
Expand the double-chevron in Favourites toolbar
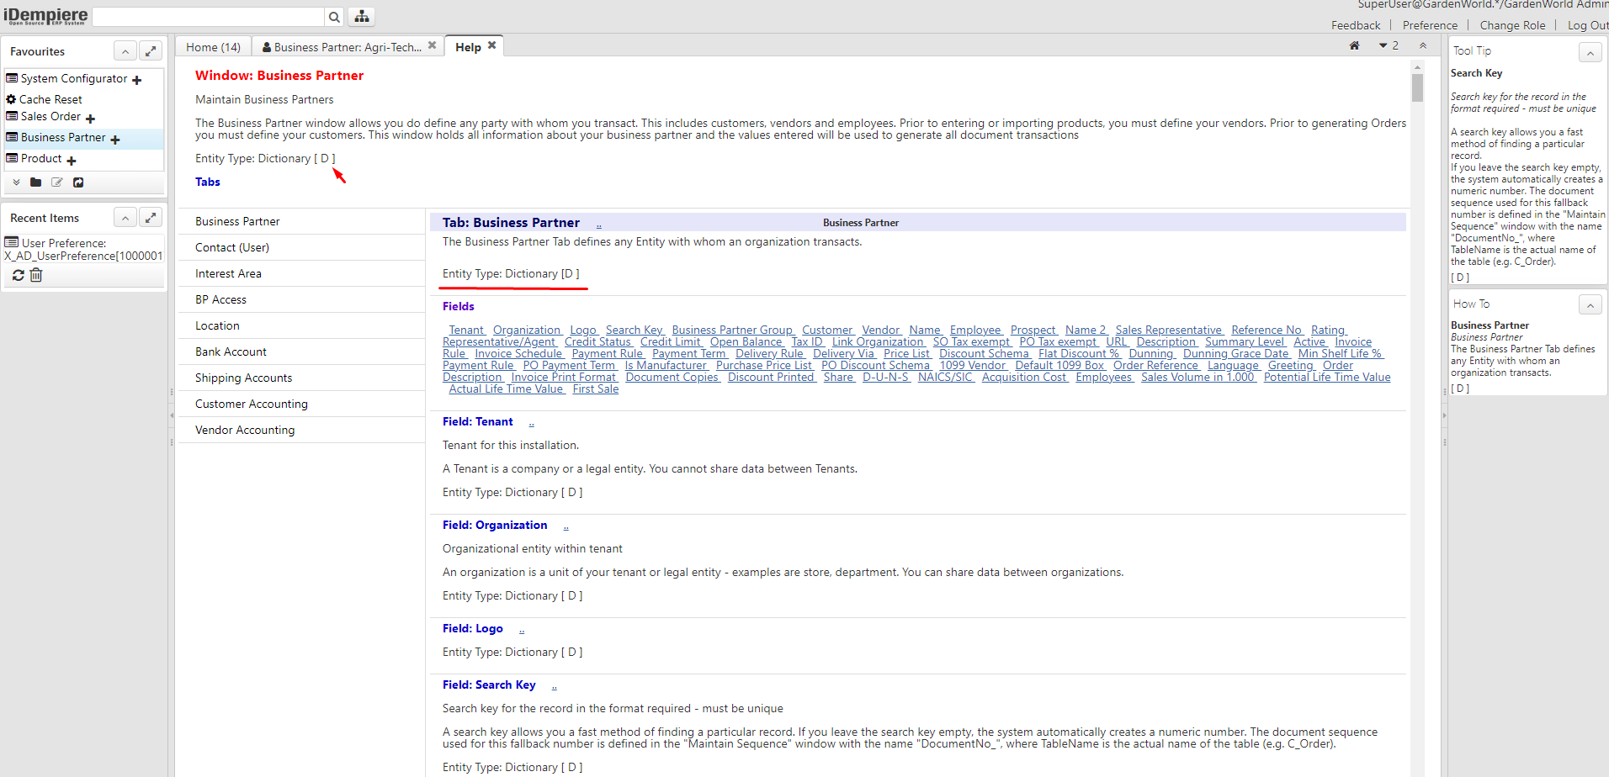(15, 182)
